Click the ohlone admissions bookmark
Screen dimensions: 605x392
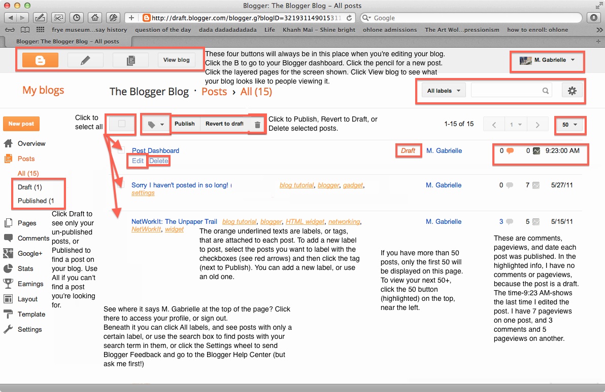(390, 29)
